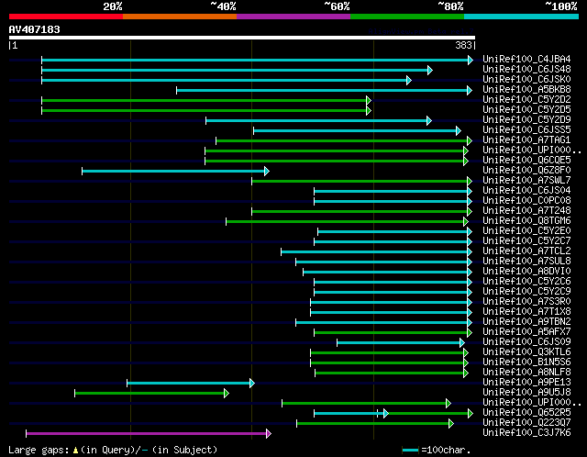The height and width of the screenshot is (457, 587).
Task: Select the UniRef100_C0PC08 label
Action: click(x=526, y=201)
